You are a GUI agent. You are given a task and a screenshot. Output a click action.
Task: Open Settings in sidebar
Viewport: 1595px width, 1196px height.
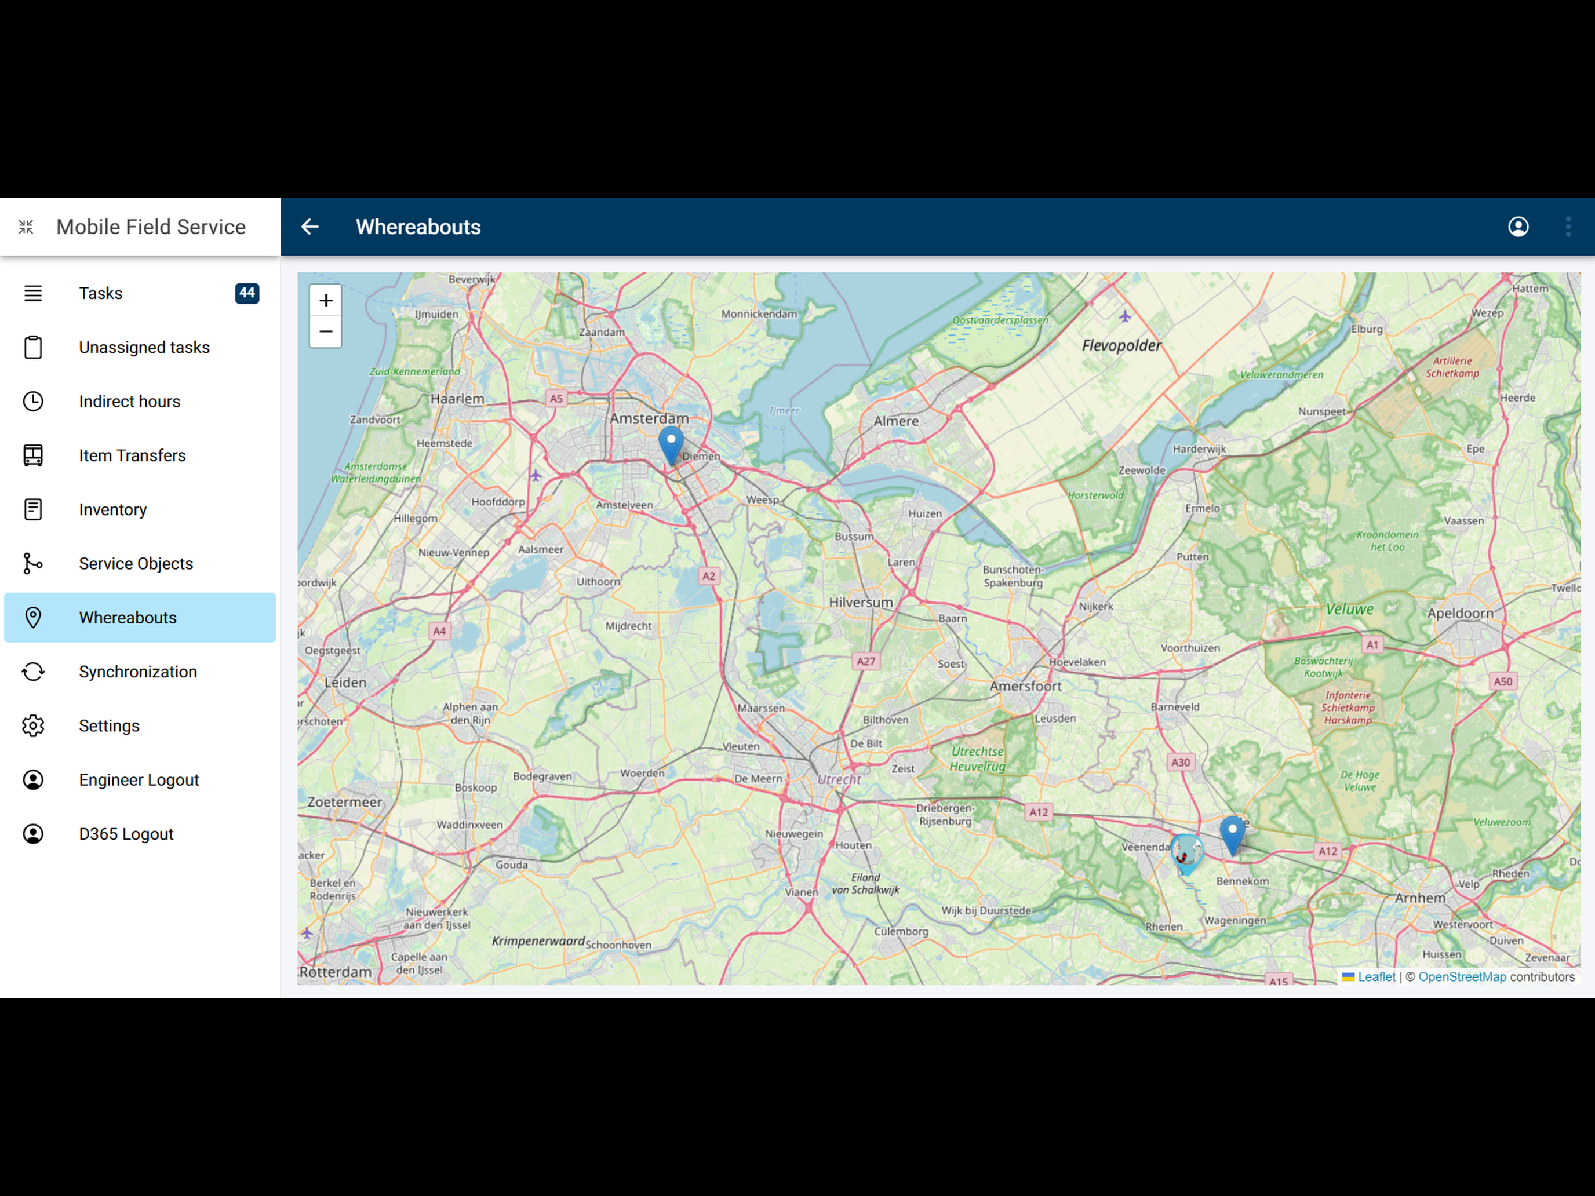click(140, 726)
